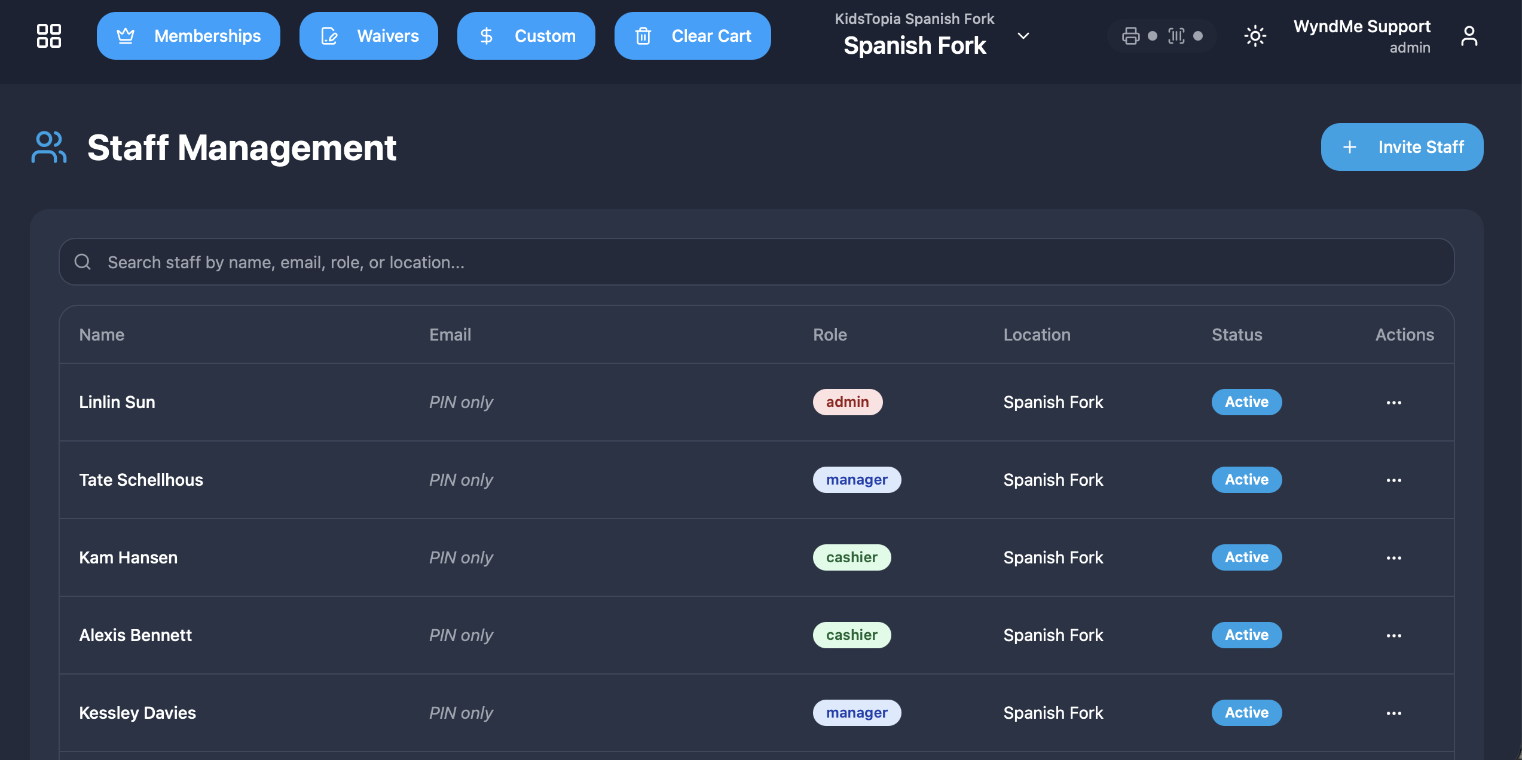The image size is (1522, 760).
Task: Open the user profile icon
Action: pos(1469,36)
